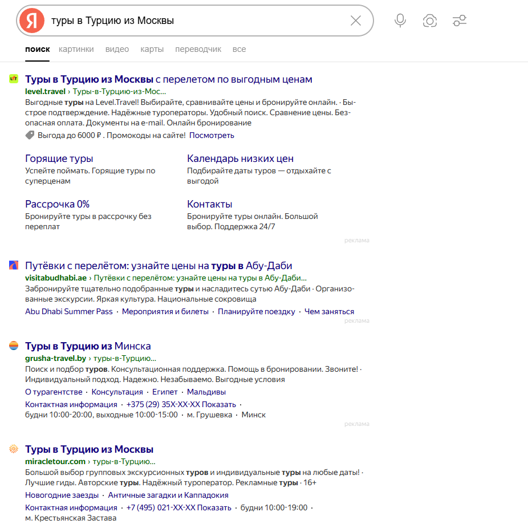The height and width of the screenshot is (524, 528).
Task: Start voice search with the microphone icon
Action: pos(400,21)
